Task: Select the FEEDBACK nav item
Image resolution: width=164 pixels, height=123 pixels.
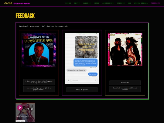Action: click(x=155, y=3)
